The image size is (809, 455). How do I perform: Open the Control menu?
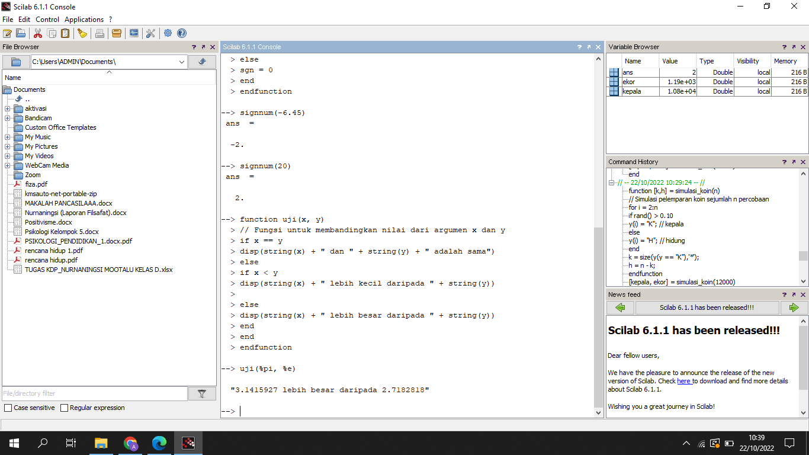point(47,20)
